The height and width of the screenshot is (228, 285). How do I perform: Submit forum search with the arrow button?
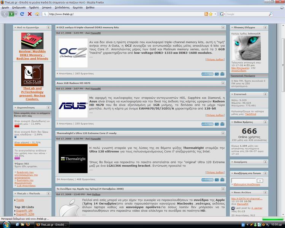point(260,180)
